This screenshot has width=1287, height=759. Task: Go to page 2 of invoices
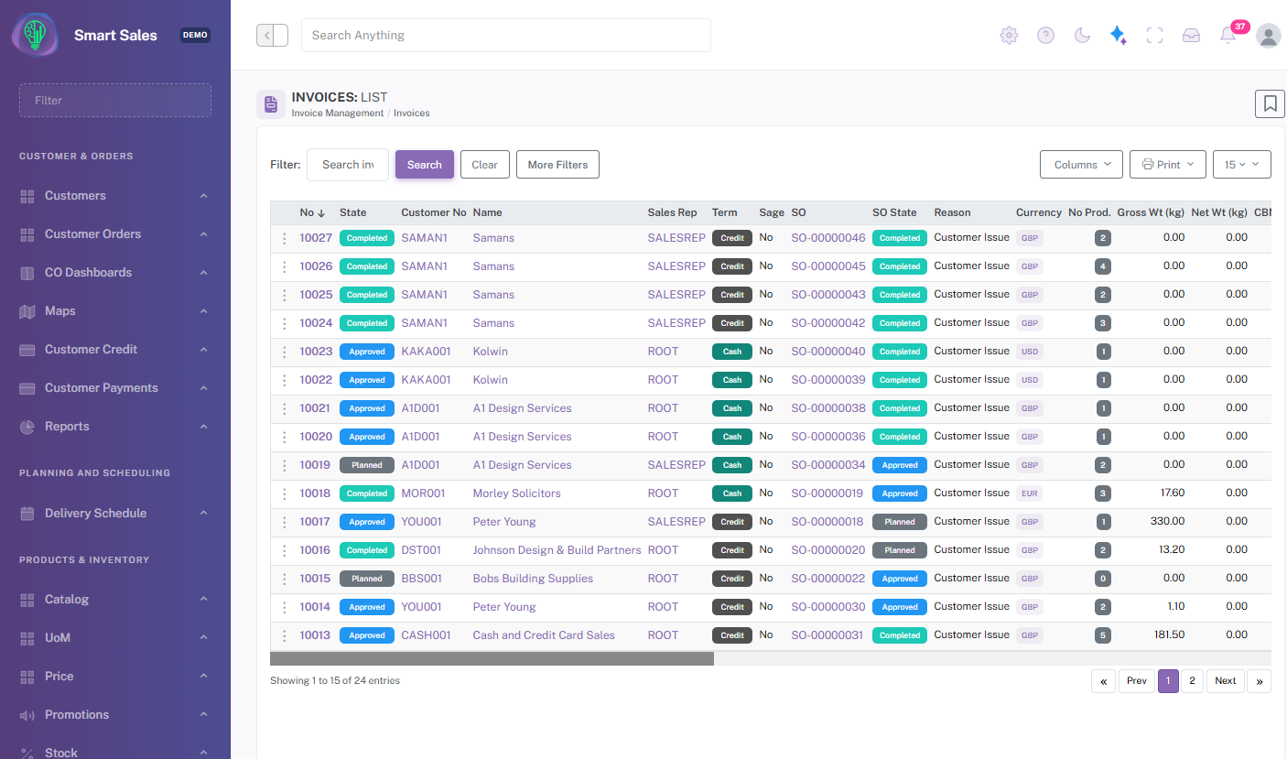1192,681
